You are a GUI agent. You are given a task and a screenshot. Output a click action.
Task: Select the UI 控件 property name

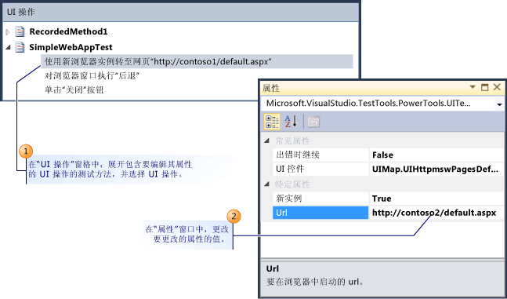tap(320, 169)
